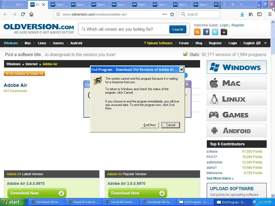Screen dimensions: 275x206
Task: Open Mypal (Private Br... taskbar item
Action: pyautogui.click(x=84, y=202)
